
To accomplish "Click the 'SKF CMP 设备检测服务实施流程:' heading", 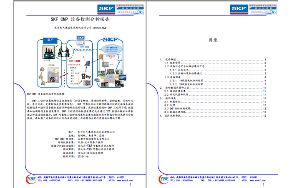I will pos(46,94).
